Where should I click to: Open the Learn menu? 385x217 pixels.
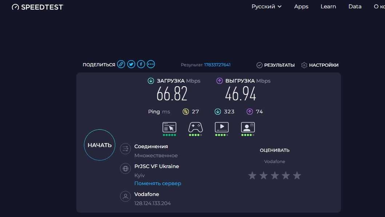[x=328, y=7]
